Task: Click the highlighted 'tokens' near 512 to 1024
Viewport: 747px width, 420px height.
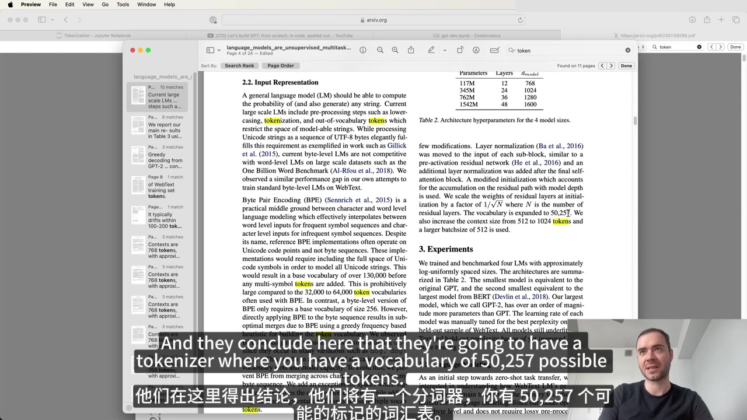Action: (561, 222)
